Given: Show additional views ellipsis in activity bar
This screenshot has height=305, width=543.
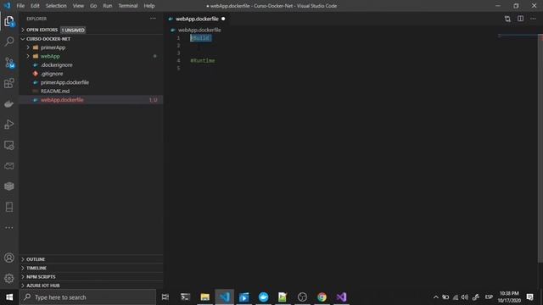Looking at the screenshot, I should click(x=9, y=228).
